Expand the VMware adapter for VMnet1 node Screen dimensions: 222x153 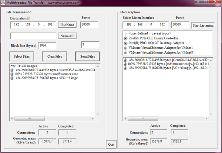(x=125, y=48)
